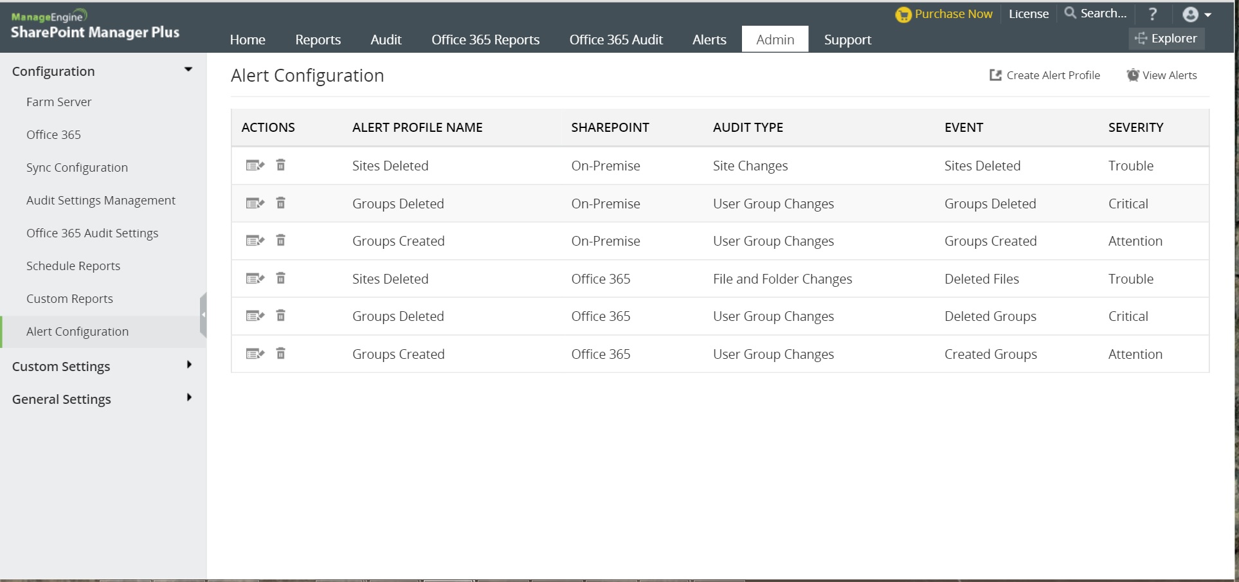Edit the Office 365 Groups Deleted profile
The width and height of the screenshot is (1239, 582).
[255, 316]
